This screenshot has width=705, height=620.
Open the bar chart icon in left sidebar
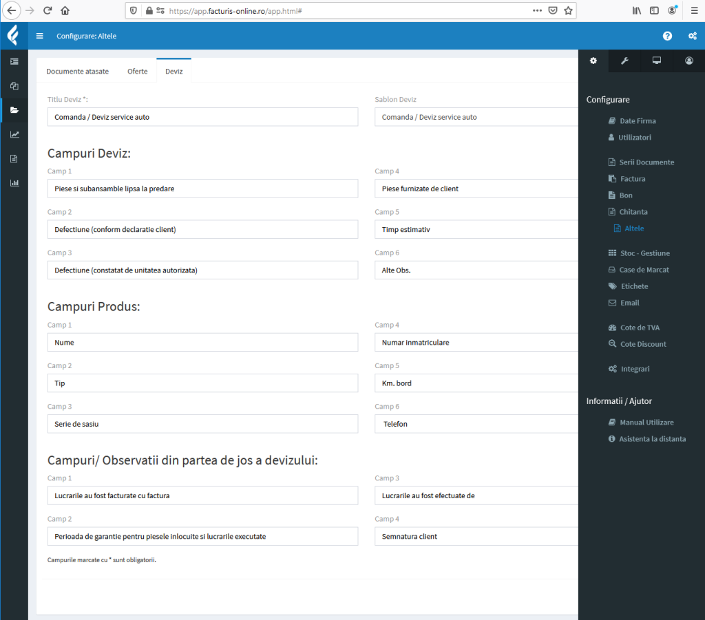click(x=14, y=183)
